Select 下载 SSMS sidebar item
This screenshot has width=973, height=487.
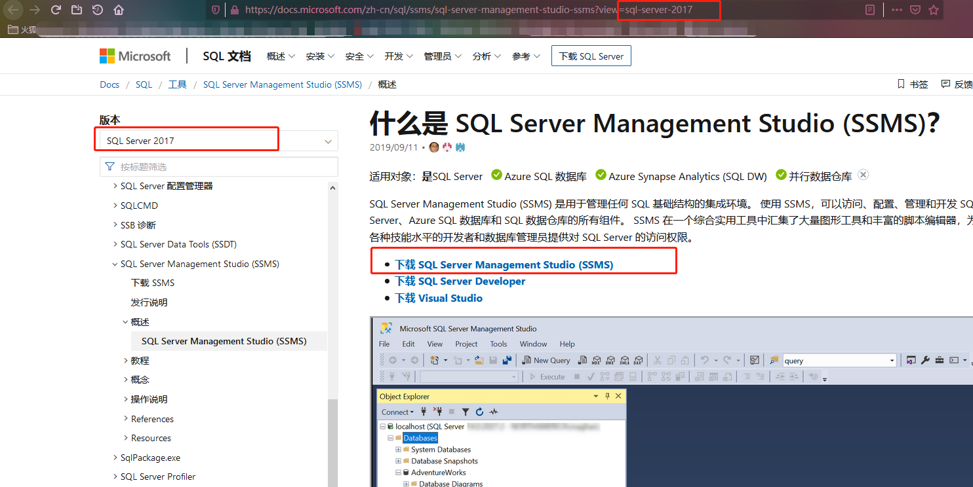tap(153, 283)
